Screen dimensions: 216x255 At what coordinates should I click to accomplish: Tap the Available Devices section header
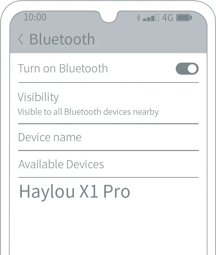(61, 164)
